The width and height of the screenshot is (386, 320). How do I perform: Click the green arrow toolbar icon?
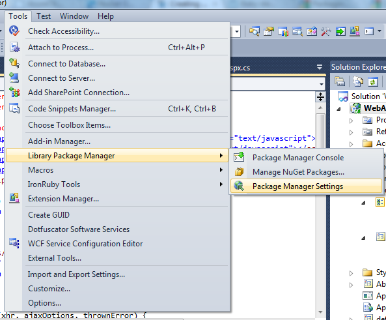[x=340, y=31]
